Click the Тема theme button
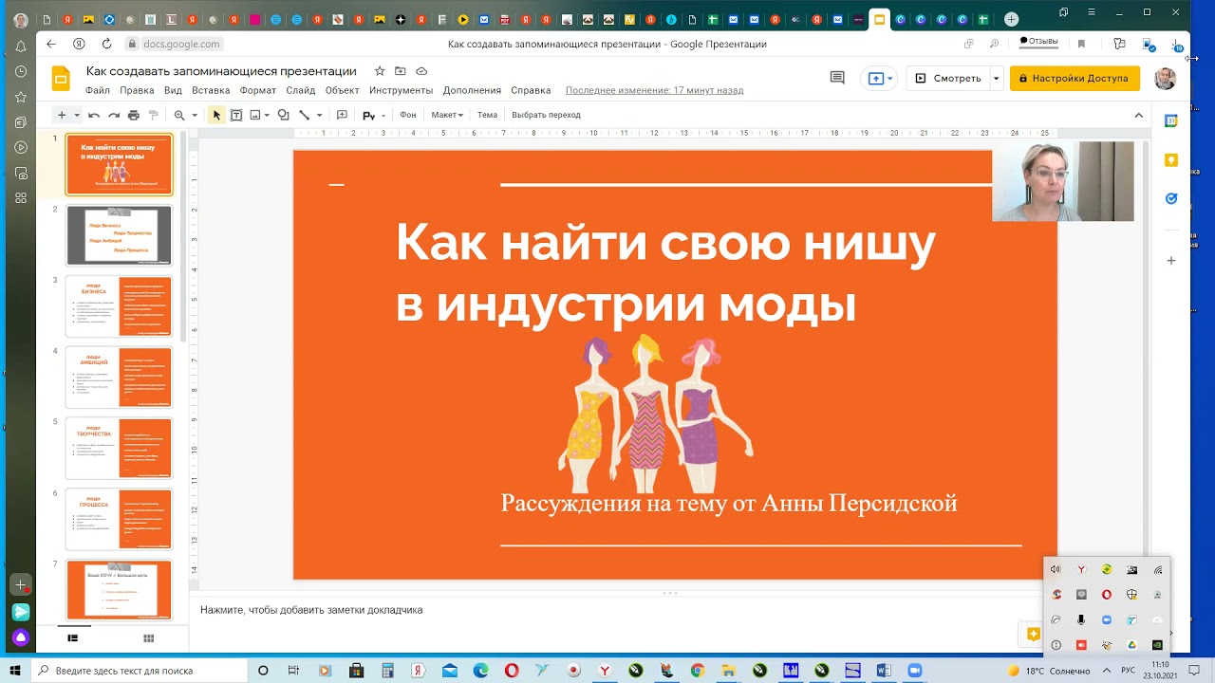This screenshot has height=683, width=1215. point(487,115)
